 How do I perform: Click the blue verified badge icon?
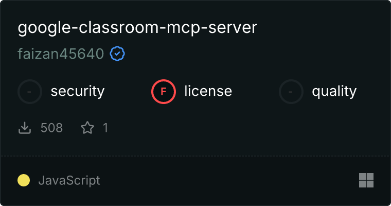pos(117,54)
